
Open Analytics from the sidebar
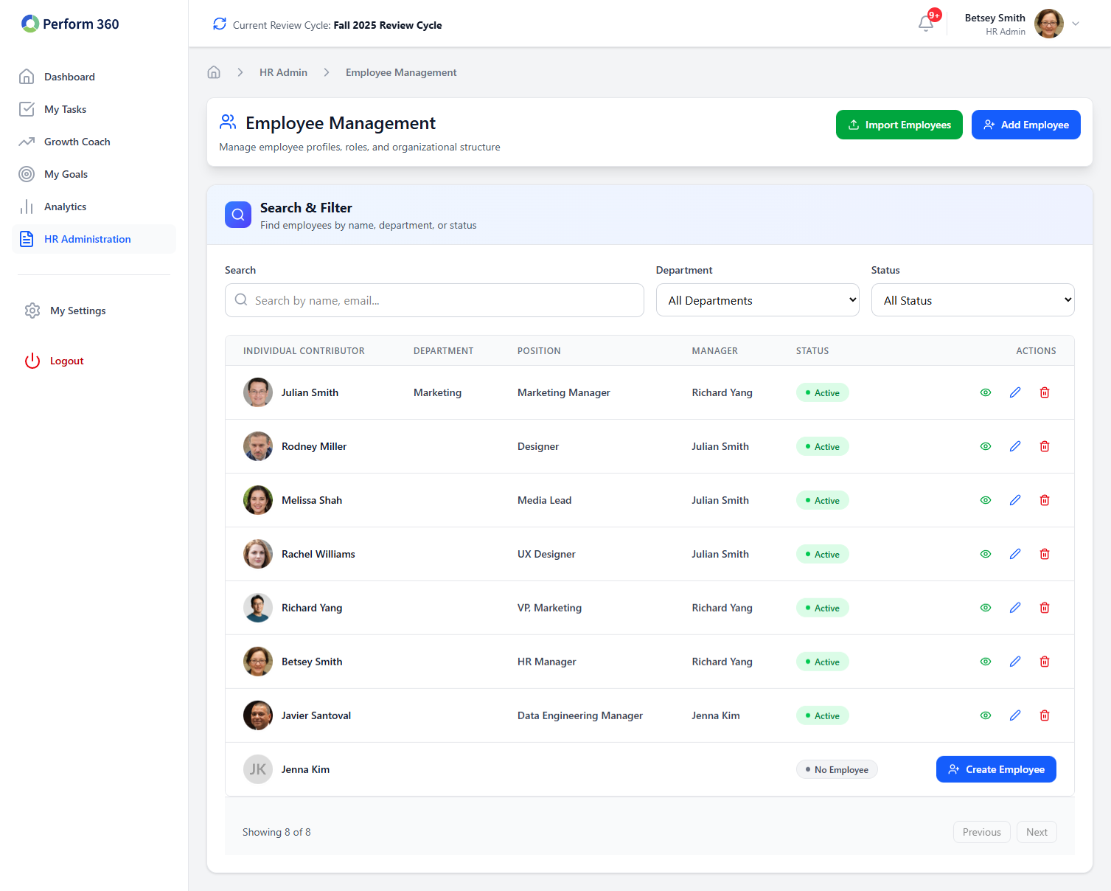pos(65,207)
